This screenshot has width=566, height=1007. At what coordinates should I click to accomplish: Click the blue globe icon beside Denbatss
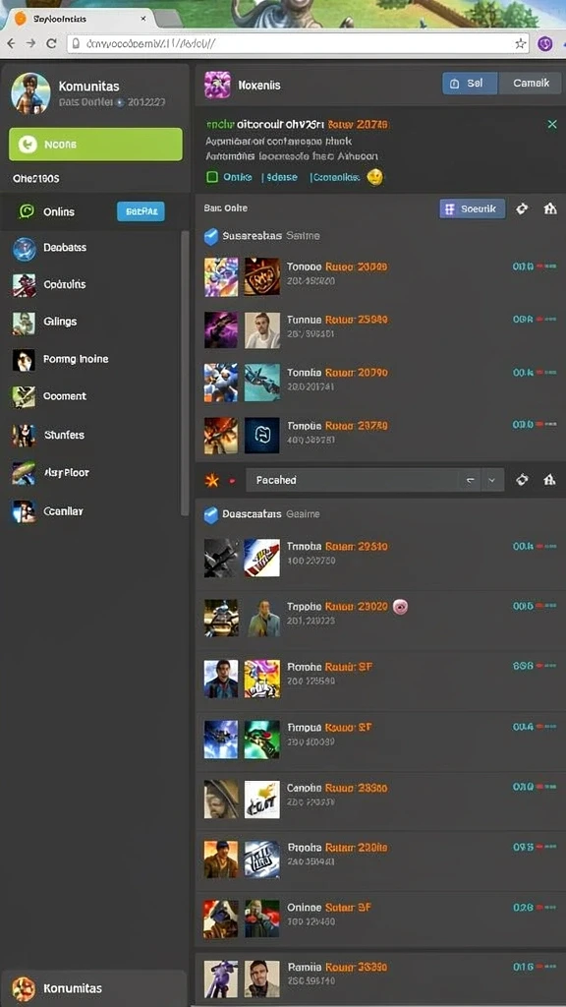[25, 249]
